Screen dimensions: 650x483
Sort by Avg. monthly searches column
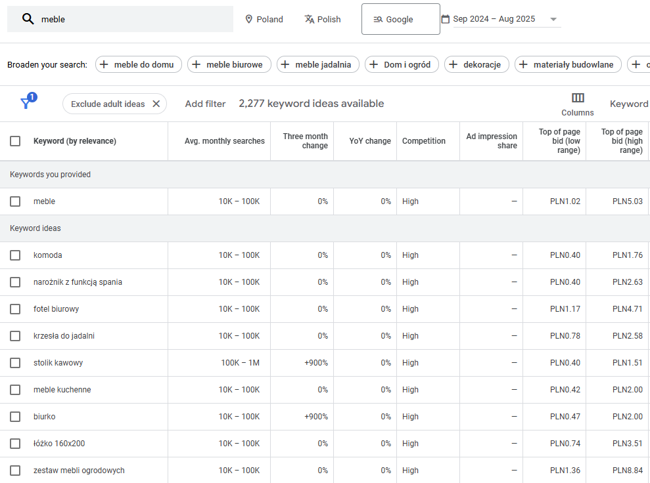coord(225,141)
